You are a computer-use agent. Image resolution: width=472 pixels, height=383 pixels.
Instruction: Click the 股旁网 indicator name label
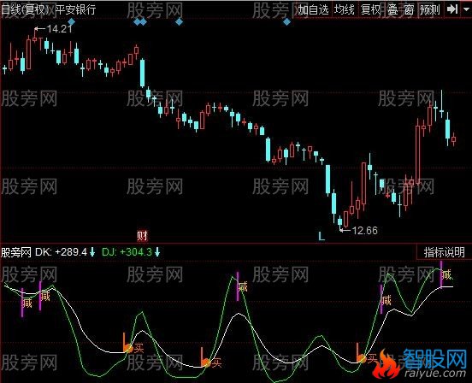pos(16,252)
